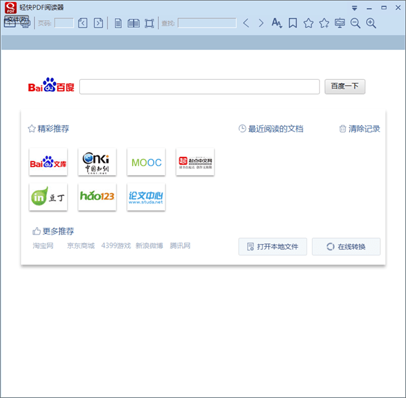Screen dimensions: 406x398
Task: Click the 精彩推荐 heading
Action: pyautogui.click(x=53, y=128)
